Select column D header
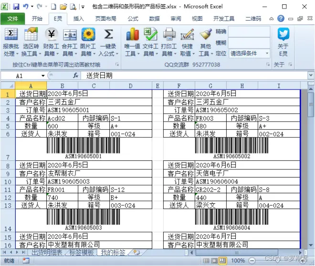Viewport: 315px width, 266px height. (131, 86)
